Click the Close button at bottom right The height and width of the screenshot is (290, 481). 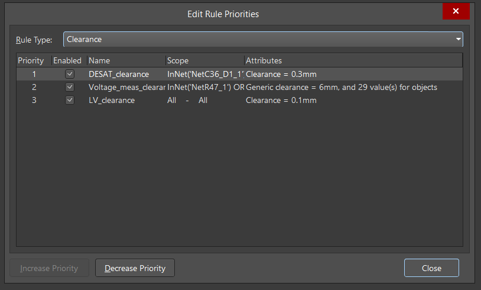(431, 268)
